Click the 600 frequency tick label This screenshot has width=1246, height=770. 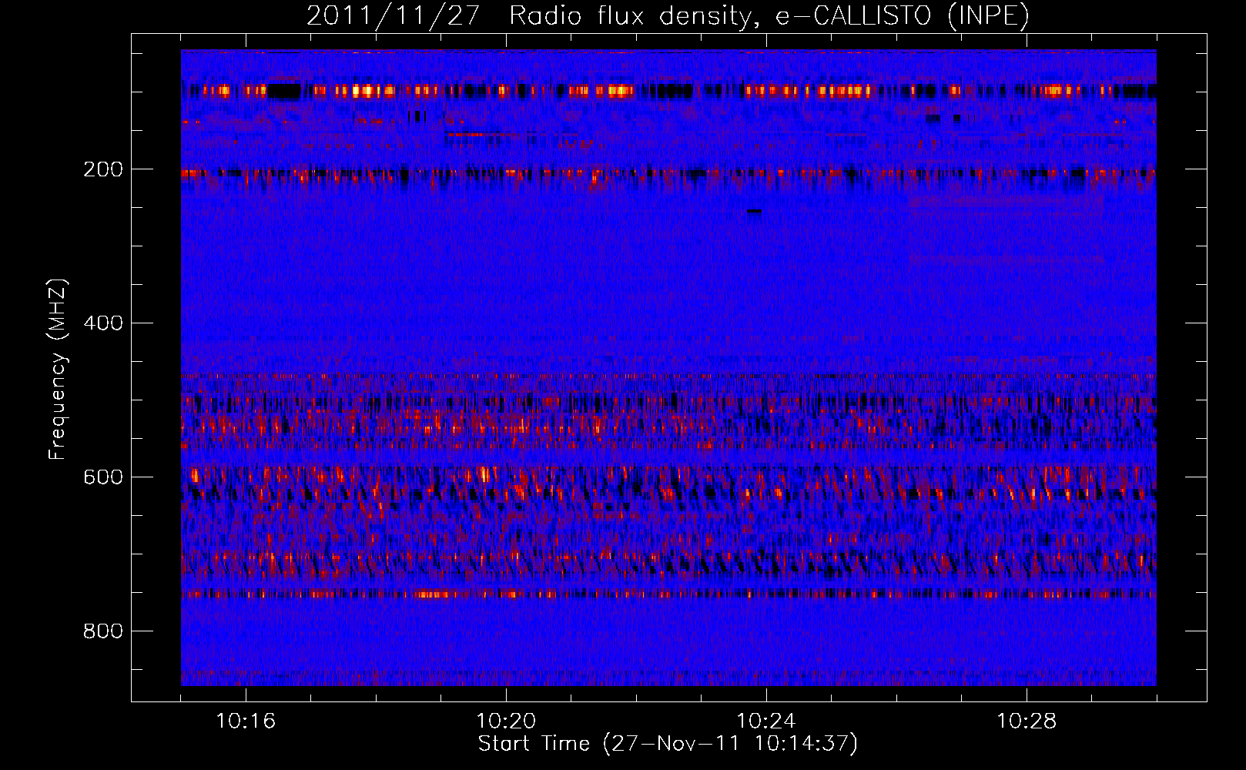tap(102, 477)
